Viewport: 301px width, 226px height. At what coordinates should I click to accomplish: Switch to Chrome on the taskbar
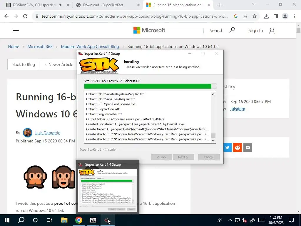coord(79,220)
